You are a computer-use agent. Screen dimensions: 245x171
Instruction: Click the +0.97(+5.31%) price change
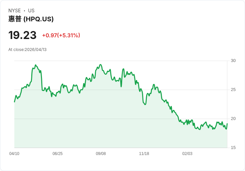pos(61,35)
